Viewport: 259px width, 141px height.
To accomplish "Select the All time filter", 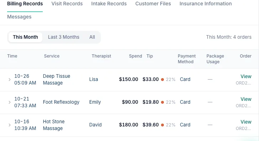I will point(92,37).
